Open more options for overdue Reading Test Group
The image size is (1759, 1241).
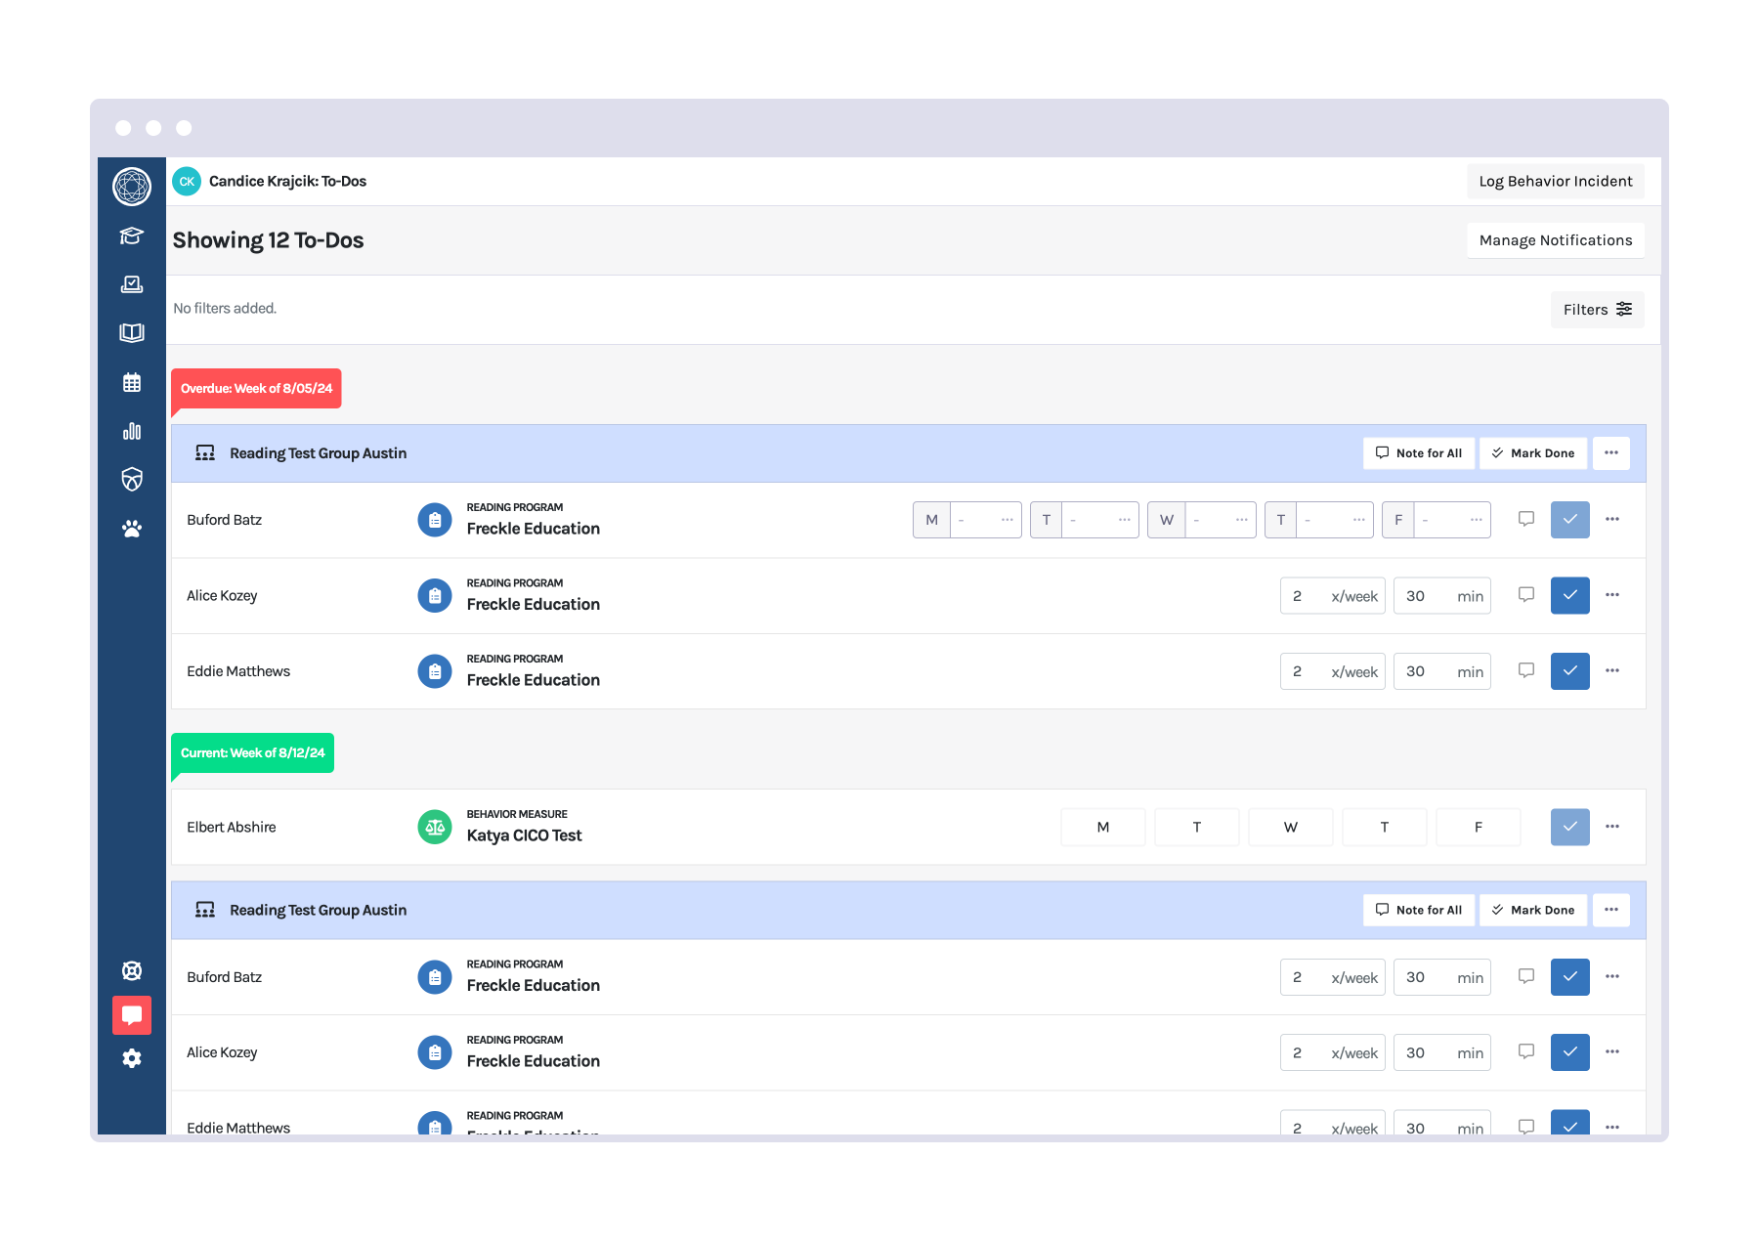click(1611, 453)
